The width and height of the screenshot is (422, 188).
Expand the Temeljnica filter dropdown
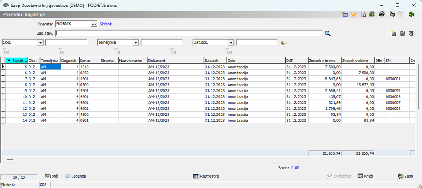click(x=135, y=43)
